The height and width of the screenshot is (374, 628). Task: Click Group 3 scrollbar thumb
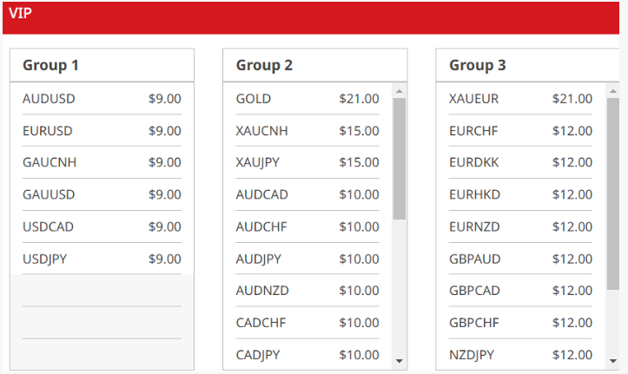click(612, 193)
